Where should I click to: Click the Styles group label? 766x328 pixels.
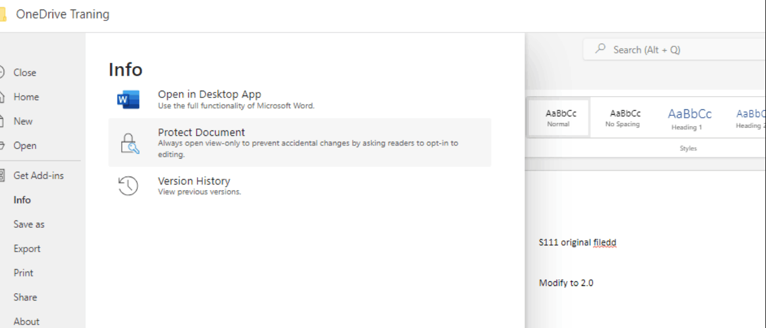(x=688, y=148)
